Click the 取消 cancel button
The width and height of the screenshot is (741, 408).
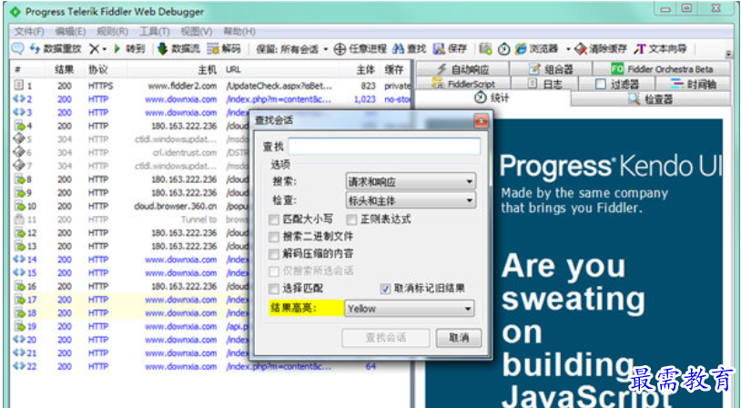click(459, 338)
